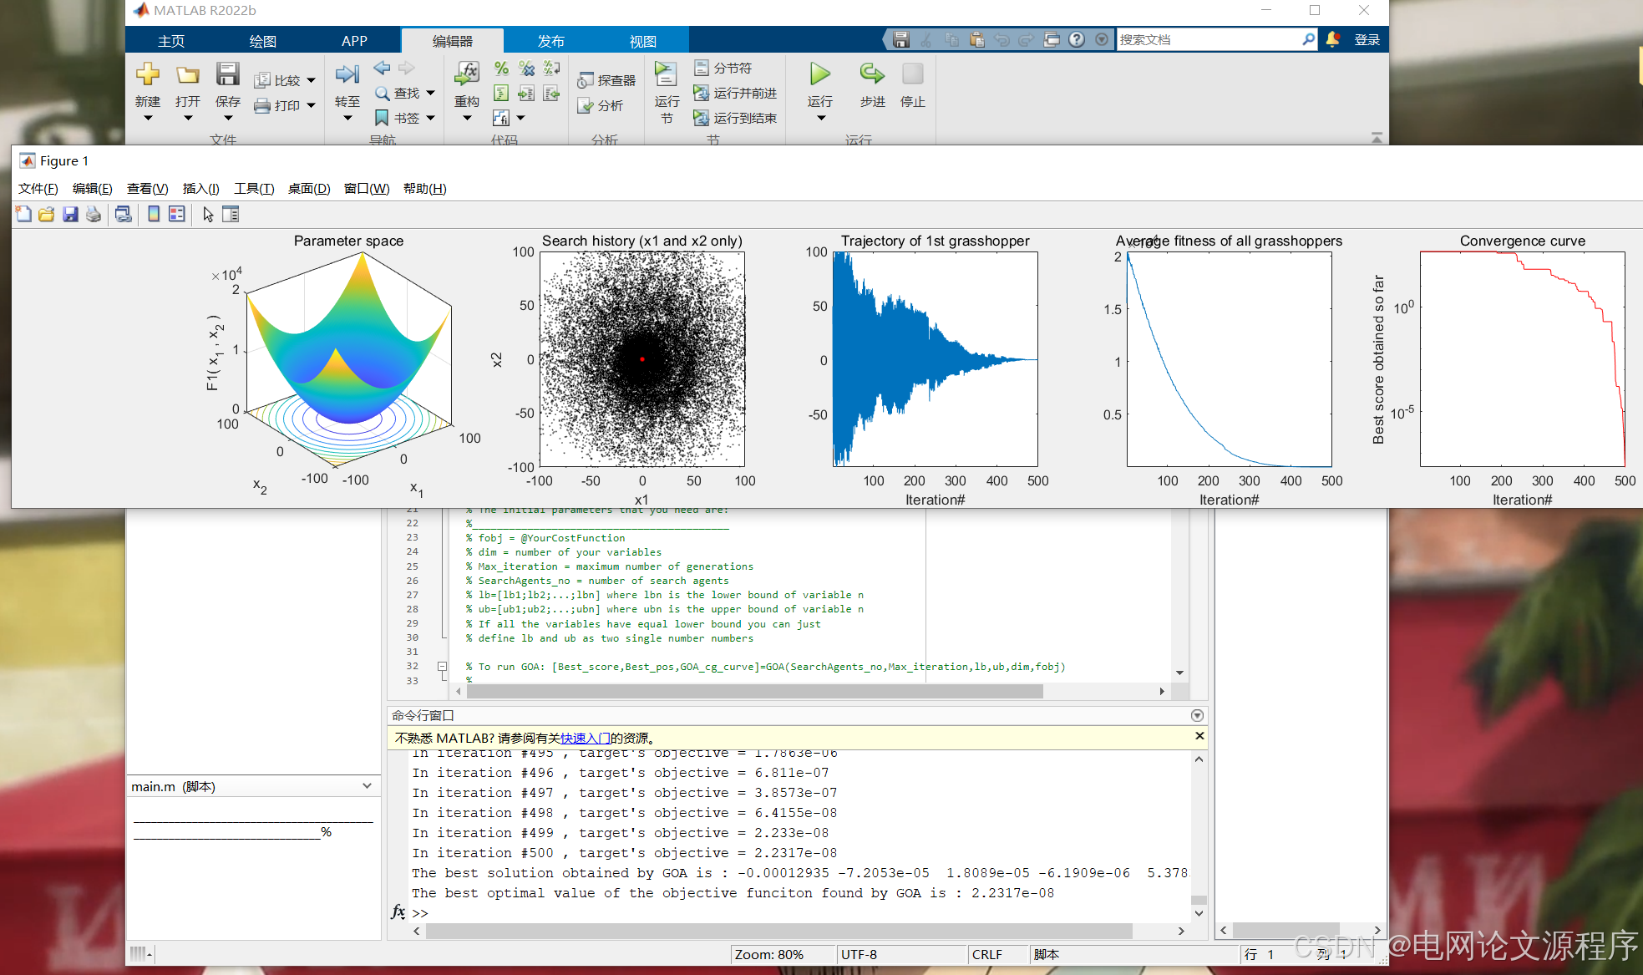Open the Find (查找) tool
The image size is (1643, 975).
point(404,93)
